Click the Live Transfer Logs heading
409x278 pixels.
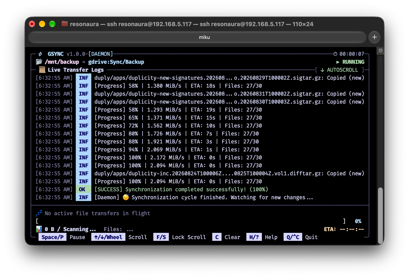tap(76, 70)
